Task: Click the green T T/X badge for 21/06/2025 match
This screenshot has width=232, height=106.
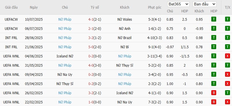Action: click(x=227, y=47)
